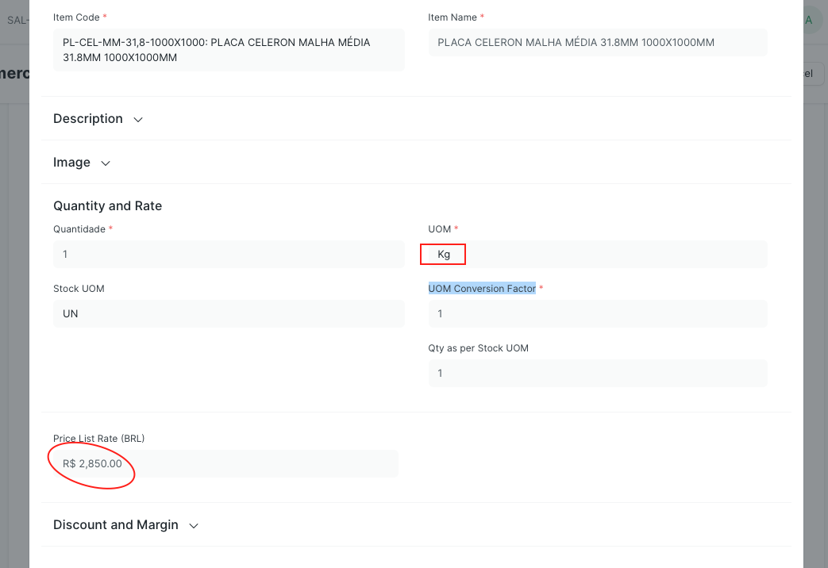Click the UOM field showing Kg
Image resolution: width=828 pixels, height=568 pixels.
point(443,254)
